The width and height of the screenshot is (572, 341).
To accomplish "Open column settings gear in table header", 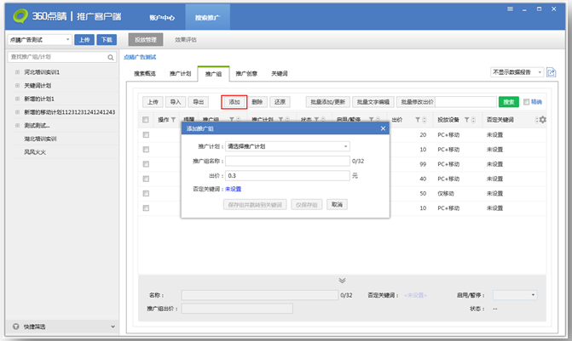I will tap(542, 120).
